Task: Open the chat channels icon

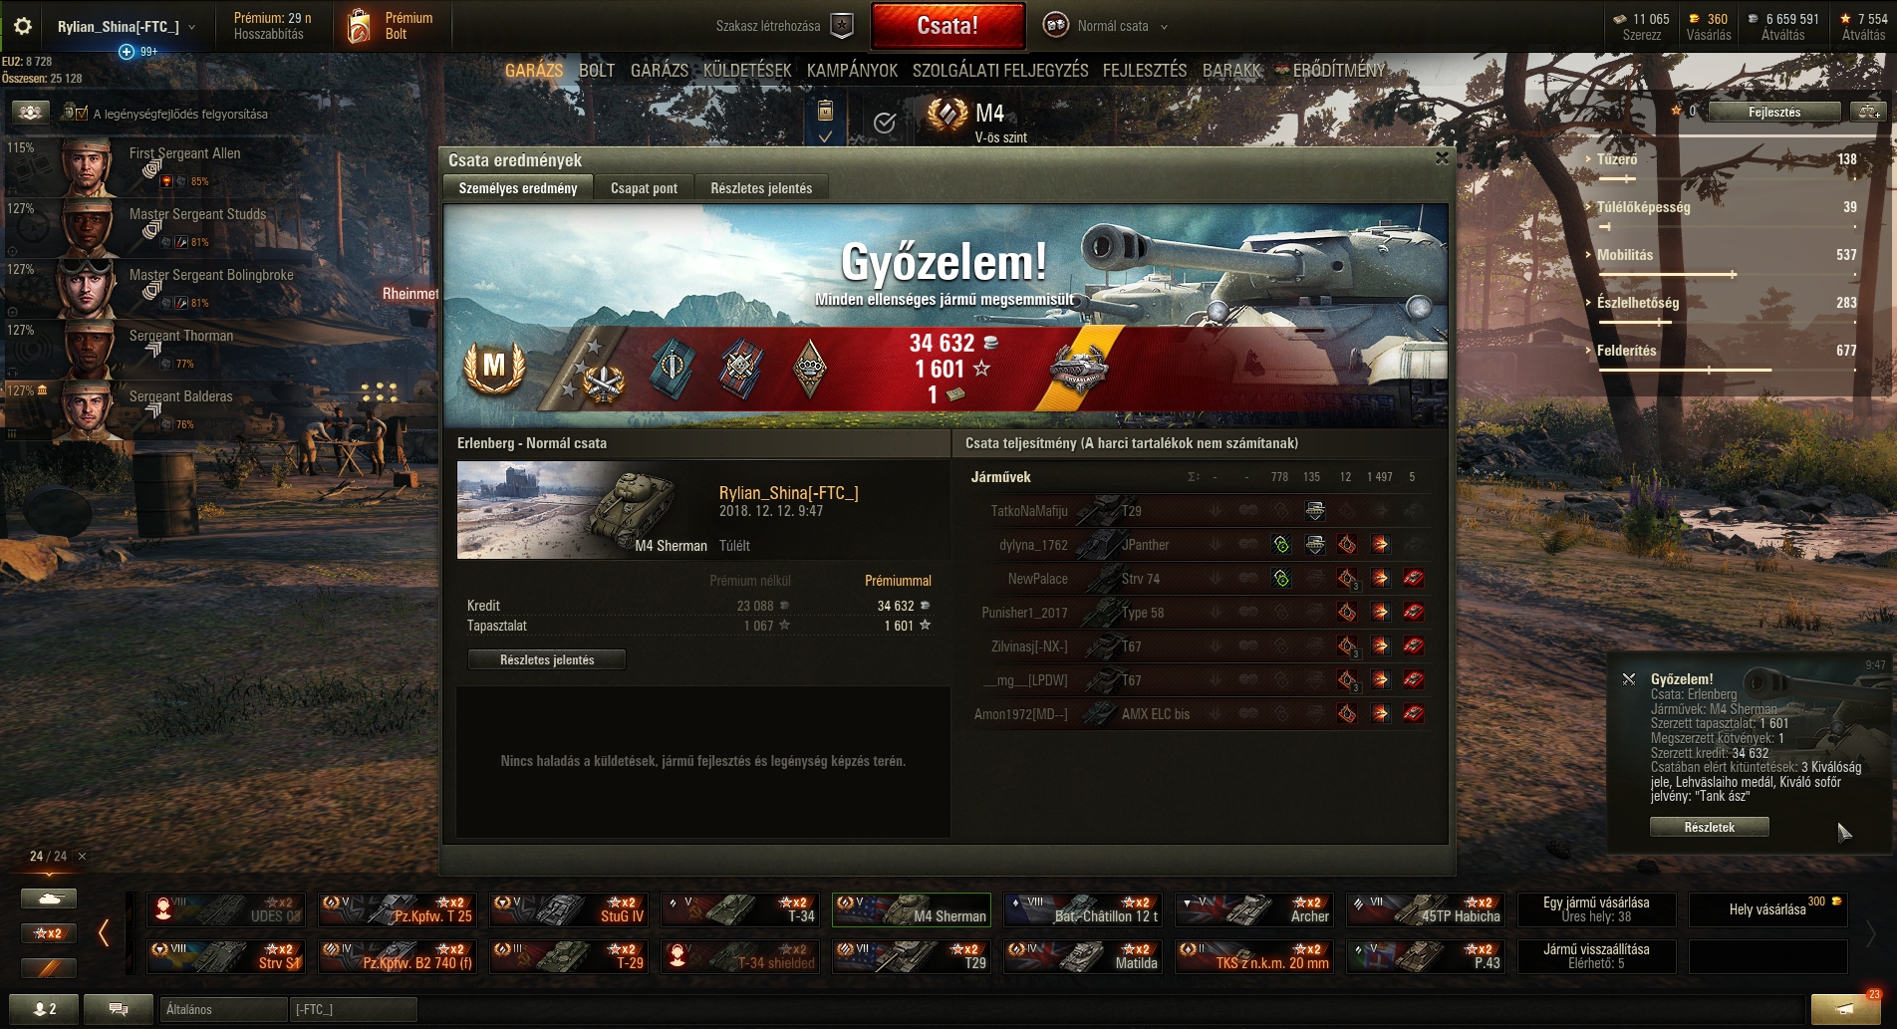Action: click(x=119, y=1009)
